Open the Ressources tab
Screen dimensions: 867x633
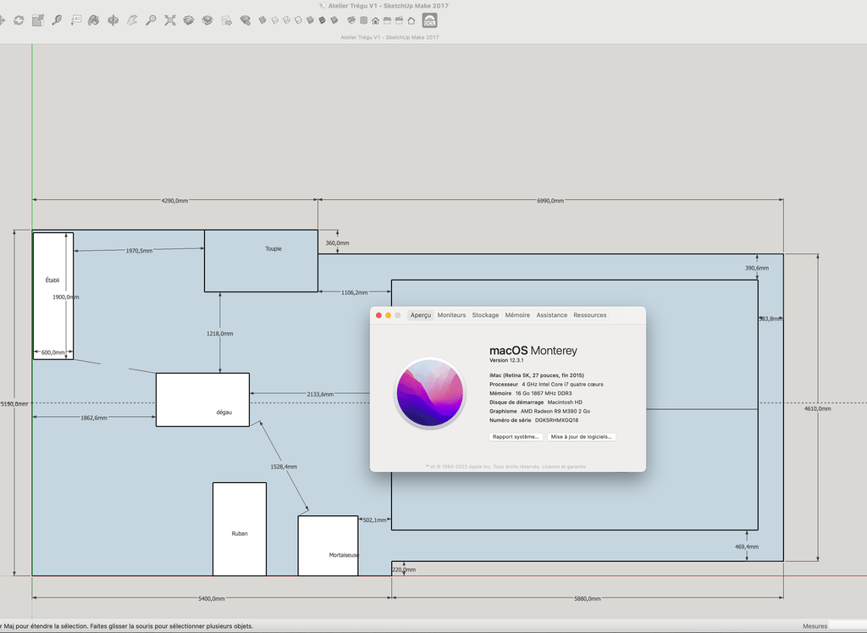pyautogui.click(x=590, y=315)
